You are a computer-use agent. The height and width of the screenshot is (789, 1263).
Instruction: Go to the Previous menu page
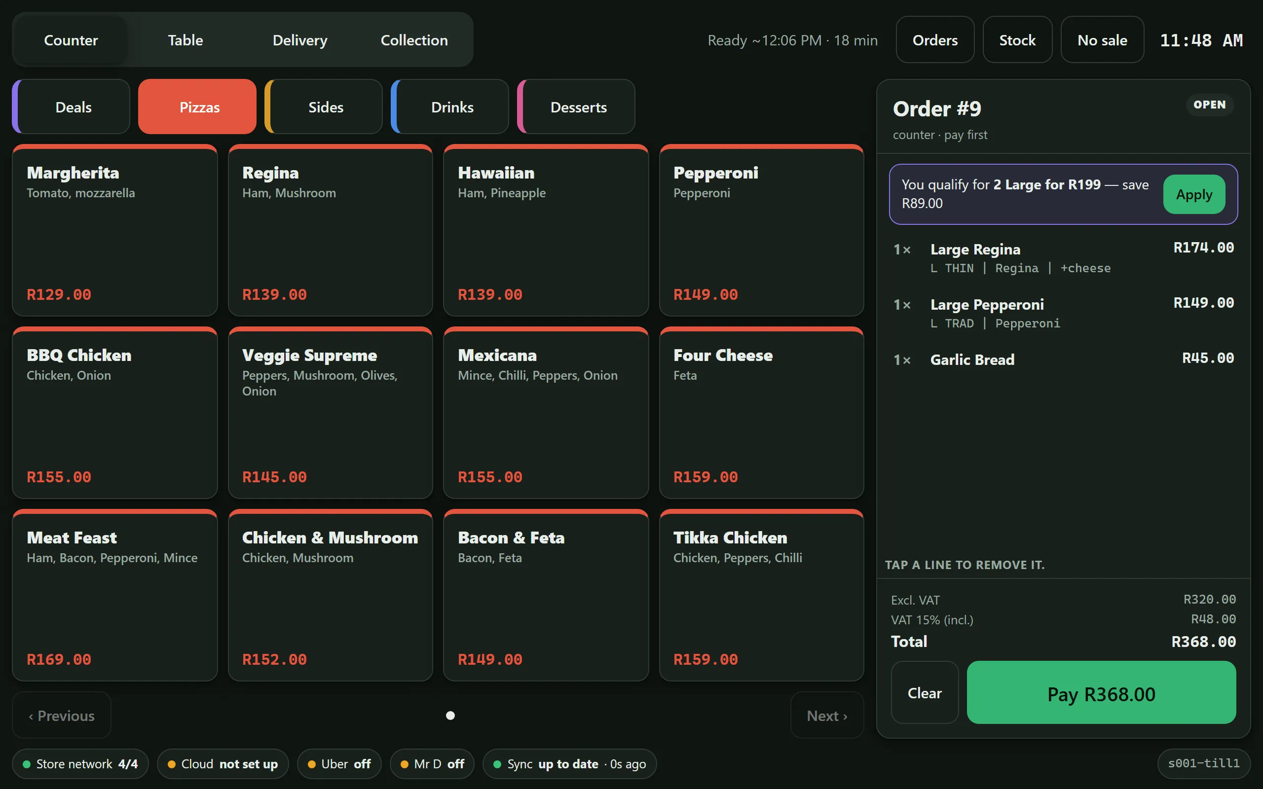(x=62, y=716)
